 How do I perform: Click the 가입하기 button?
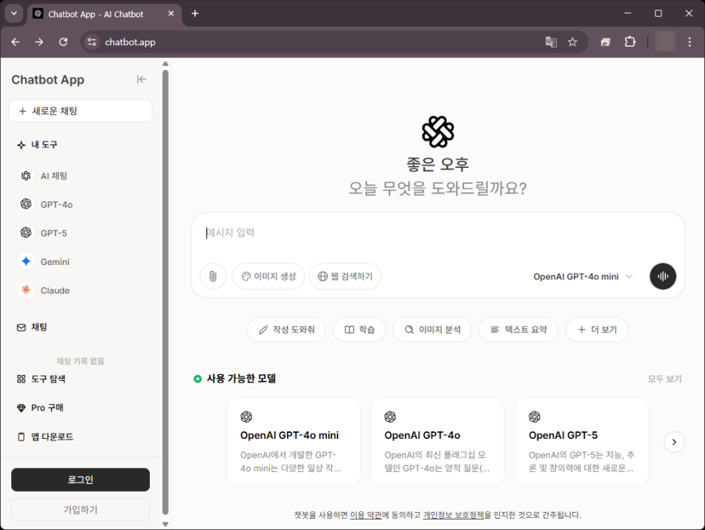pyautogui.click(x=81, y=510)
